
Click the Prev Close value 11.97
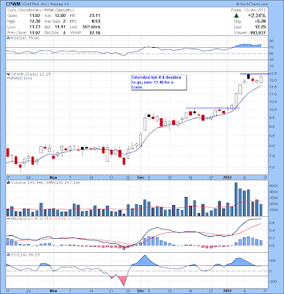[x=35, y=32]
